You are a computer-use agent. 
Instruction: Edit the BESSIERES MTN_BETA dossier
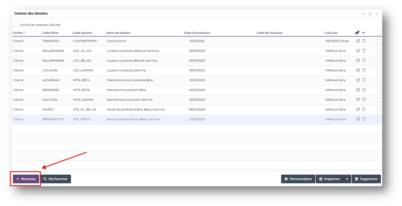[x=358, y=90]
